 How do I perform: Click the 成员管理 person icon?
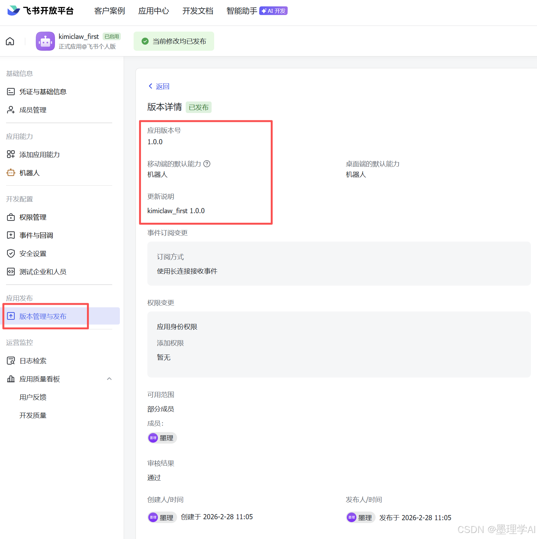point(11,110)
